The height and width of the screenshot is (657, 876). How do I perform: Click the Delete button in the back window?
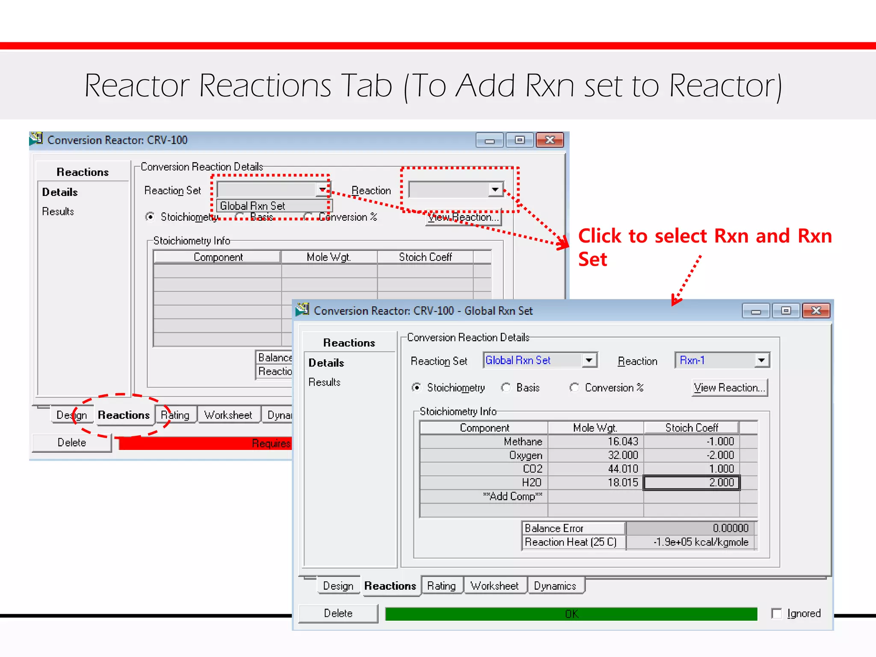(x=72, y=443)
